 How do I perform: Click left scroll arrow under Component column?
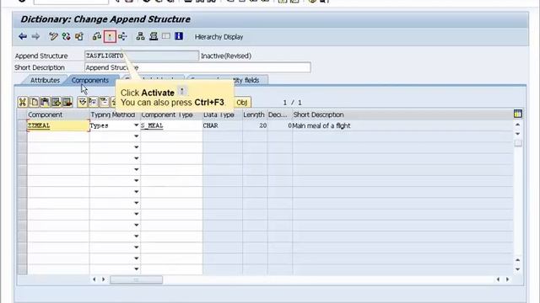click(x=94, y=279)
